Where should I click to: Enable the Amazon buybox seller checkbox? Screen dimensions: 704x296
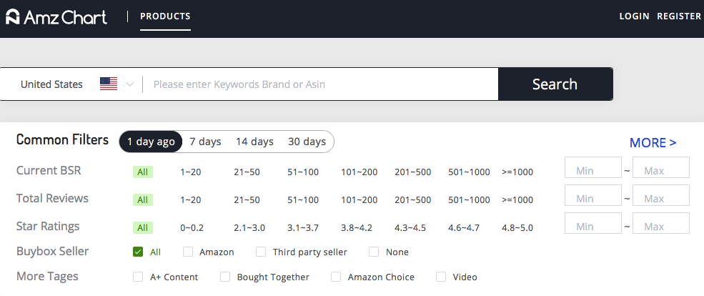coord(188,252)
